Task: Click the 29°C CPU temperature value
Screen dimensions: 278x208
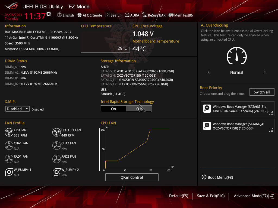Action: pyautogui.click(x=122, y=48)
